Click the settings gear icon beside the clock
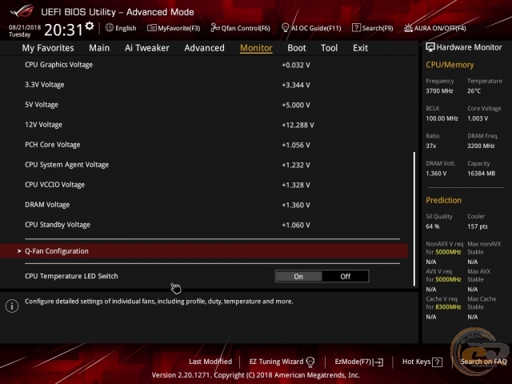512x384 pixels. [x=90, y=26]
